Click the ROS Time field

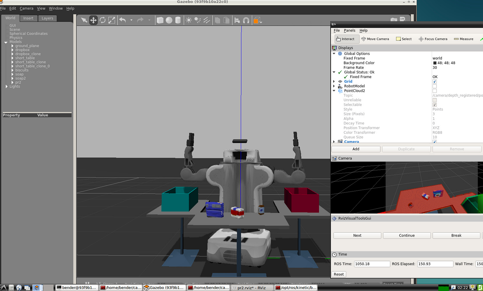(372, 264)
